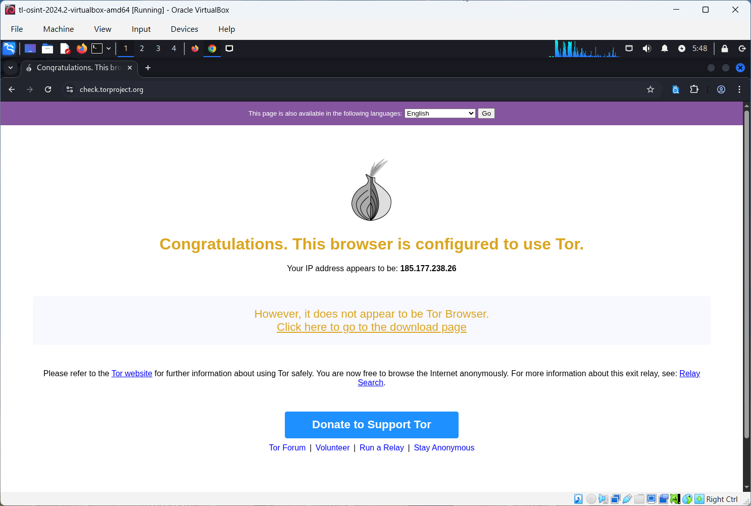Open the Machine menu
Screen dimensions: 751x506
[x=59, y=29]
